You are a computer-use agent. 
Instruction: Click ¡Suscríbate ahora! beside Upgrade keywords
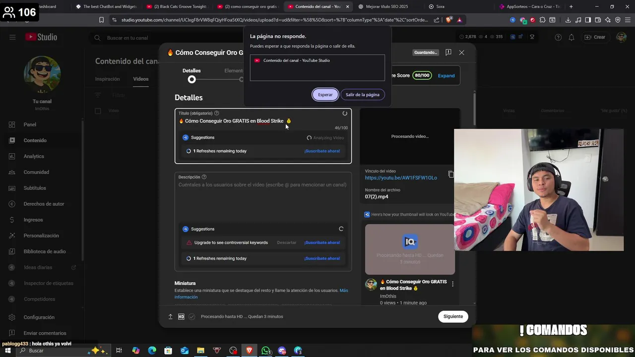coord(322,242)
